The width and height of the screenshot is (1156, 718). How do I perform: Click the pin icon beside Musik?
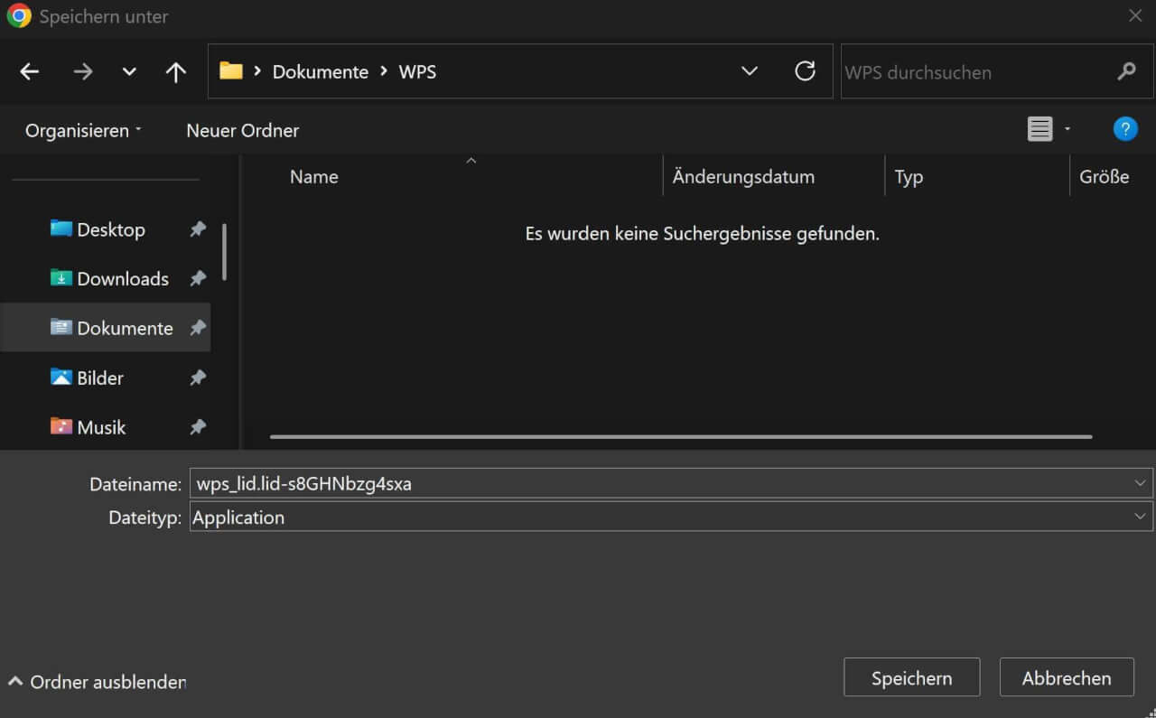click(x=198, y=427)
